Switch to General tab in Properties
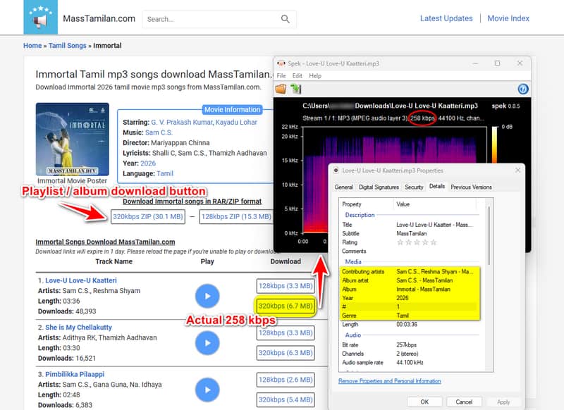 [x=343, y=187]
